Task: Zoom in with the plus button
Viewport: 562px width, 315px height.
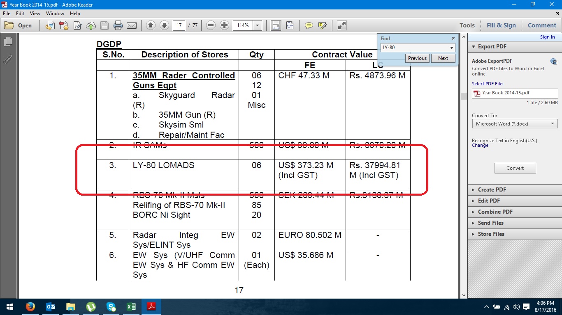Action: pos(224,25)
